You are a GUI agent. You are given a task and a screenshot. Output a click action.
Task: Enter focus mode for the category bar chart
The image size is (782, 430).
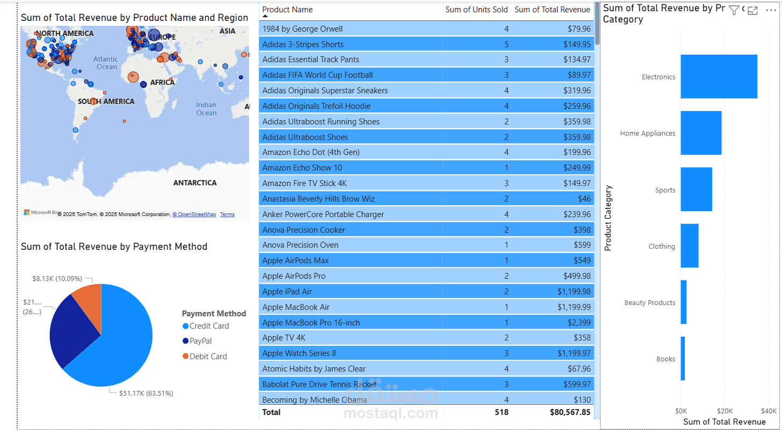click(x=752, y=10)
